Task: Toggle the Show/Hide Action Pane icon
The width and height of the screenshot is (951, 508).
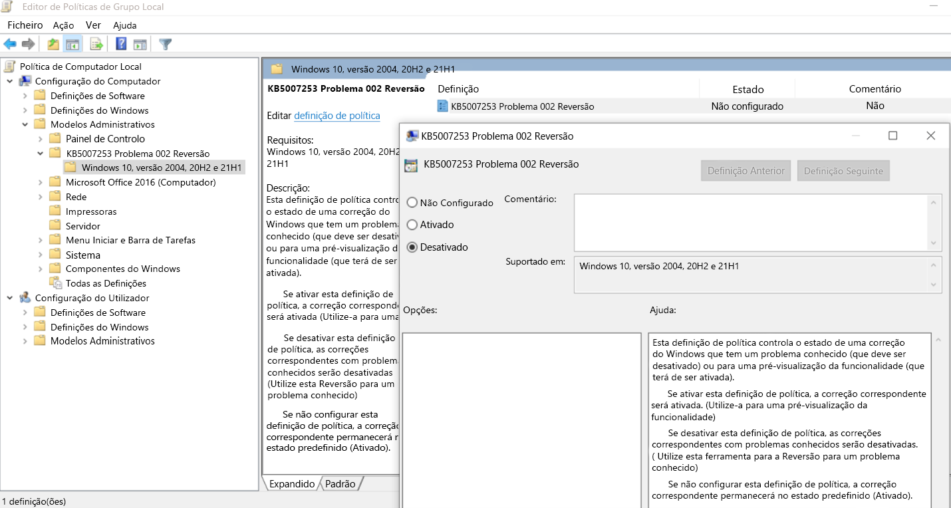Action: tap(140, 45)
